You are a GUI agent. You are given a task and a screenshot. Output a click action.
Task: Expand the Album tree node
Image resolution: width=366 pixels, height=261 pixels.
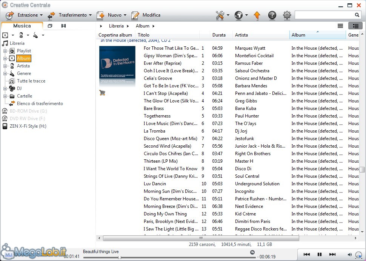click(x=5, y=58)
